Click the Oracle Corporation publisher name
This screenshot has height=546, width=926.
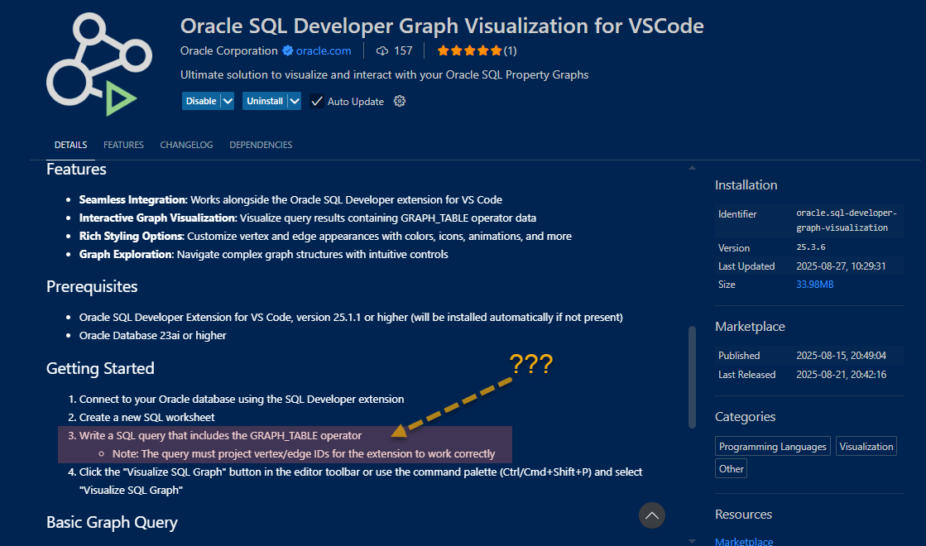[229, 50]
